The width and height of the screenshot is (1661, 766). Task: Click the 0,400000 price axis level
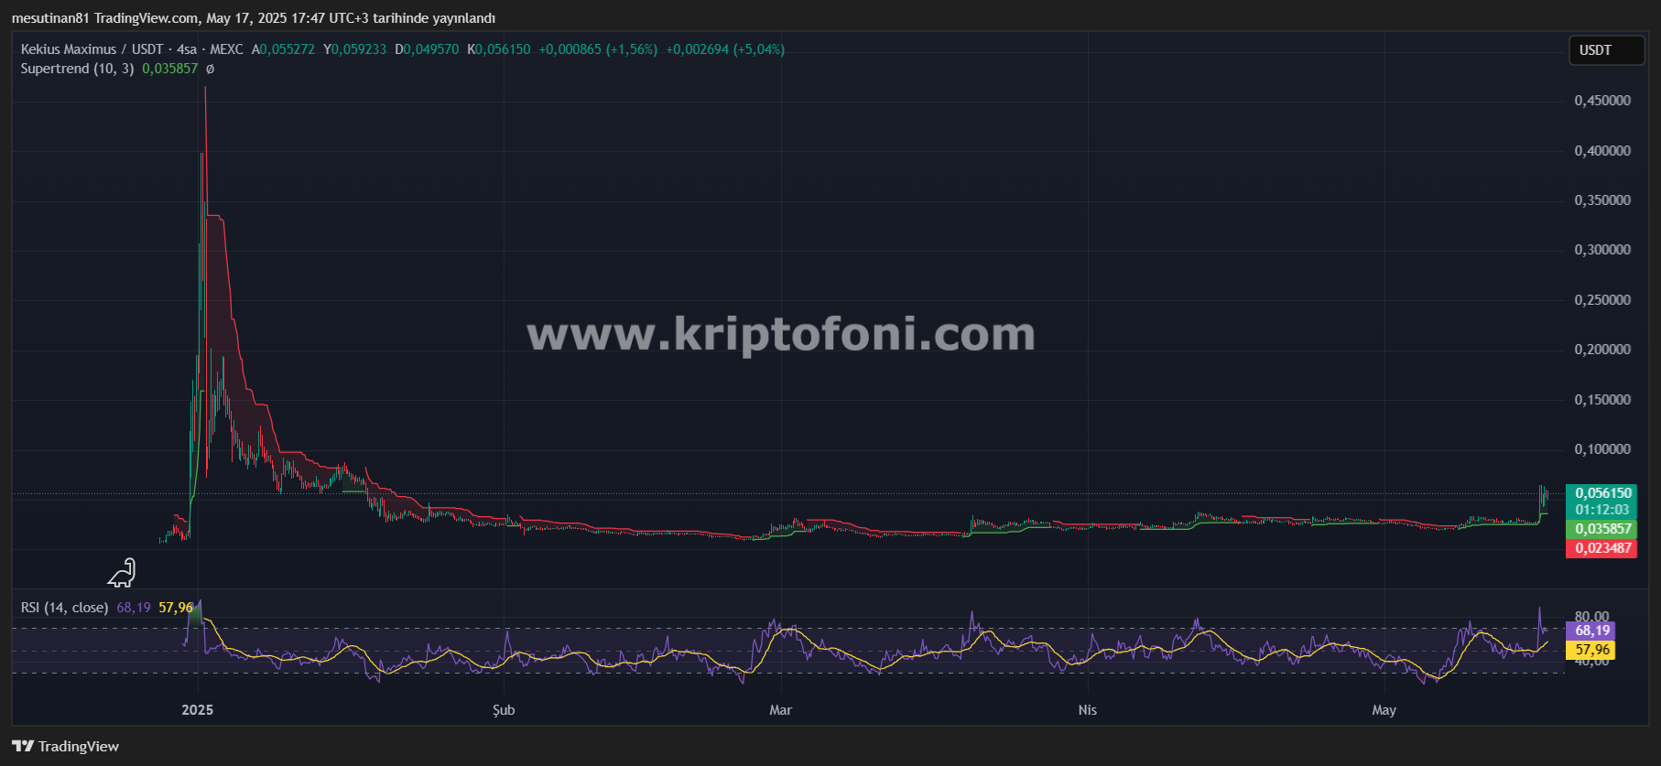(x=1602, y=151)
